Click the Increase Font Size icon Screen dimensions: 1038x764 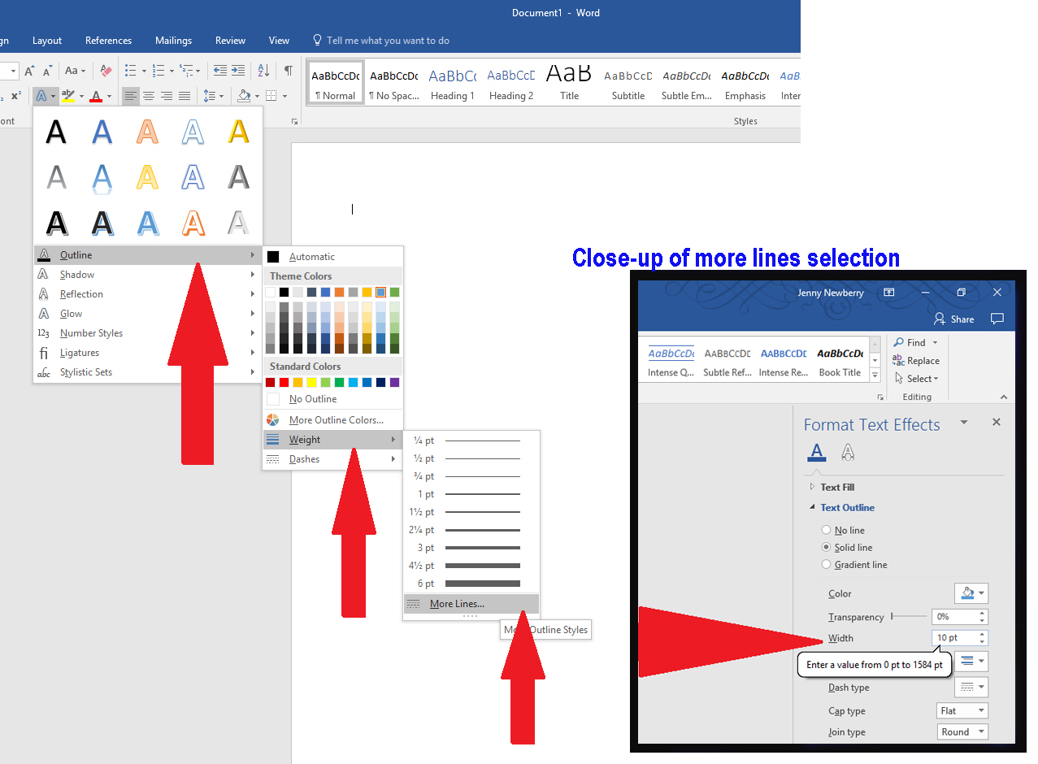click(30, 71)
